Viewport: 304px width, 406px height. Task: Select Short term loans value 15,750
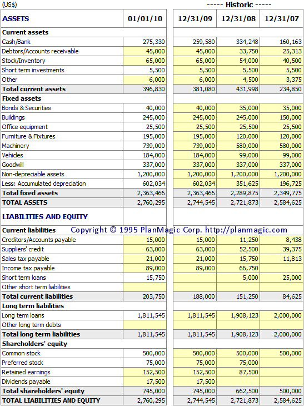145,278
